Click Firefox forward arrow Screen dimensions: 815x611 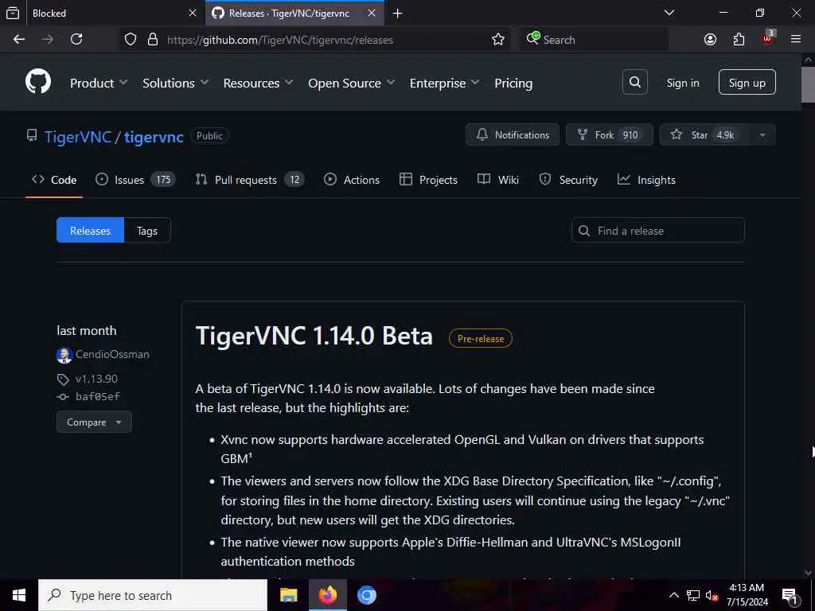[x=48, y=40]
